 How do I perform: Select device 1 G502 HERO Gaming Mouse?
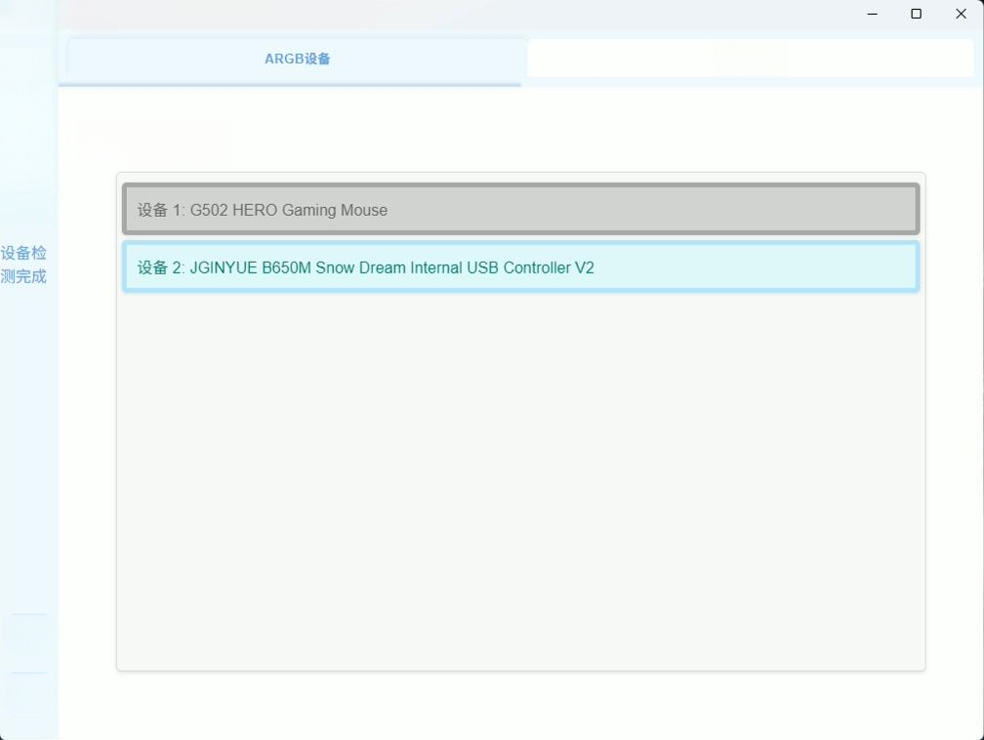521,210
